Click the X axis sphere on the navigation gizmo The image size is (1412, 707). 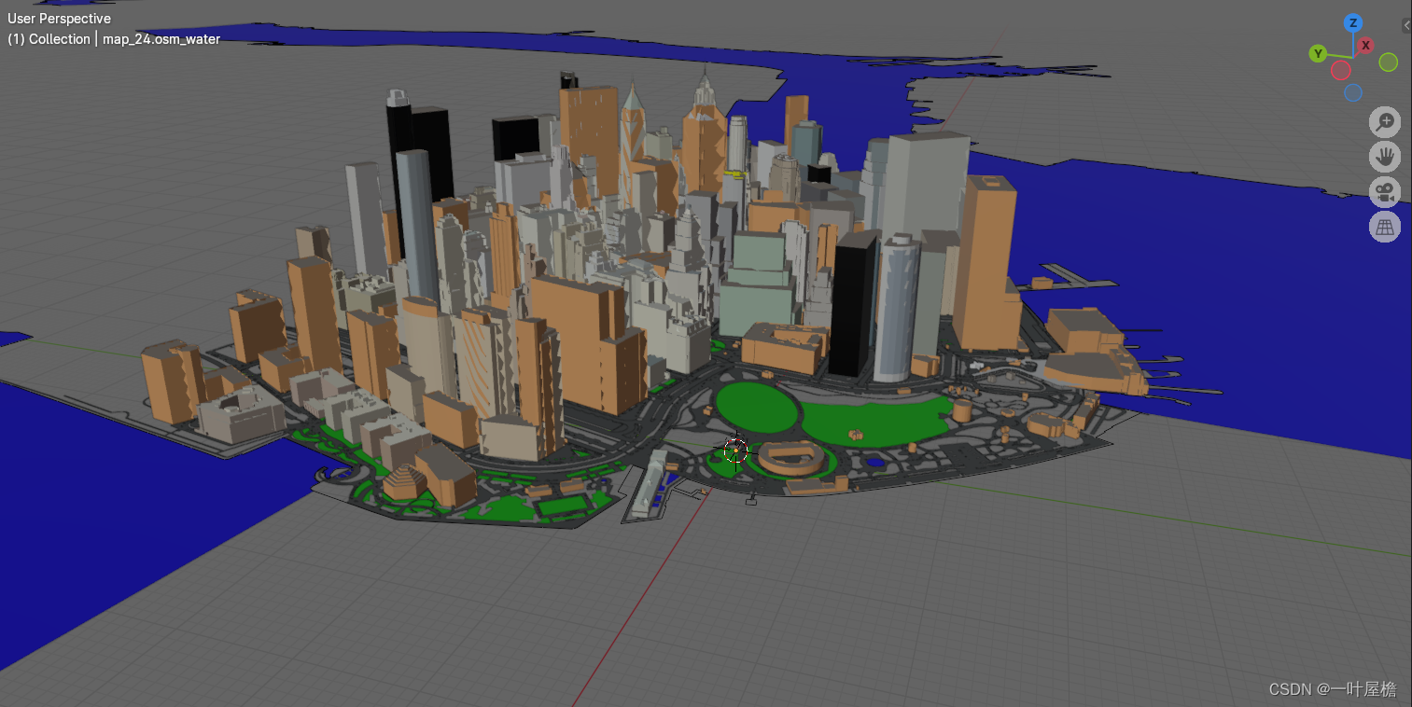[x=1365, y=46]
